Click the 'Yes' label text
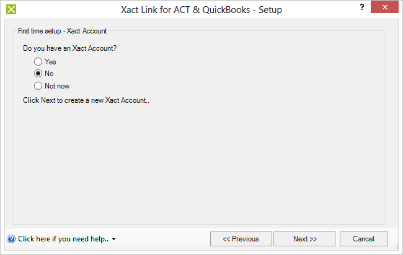403x255 pixels. click(x=50, y=62)
